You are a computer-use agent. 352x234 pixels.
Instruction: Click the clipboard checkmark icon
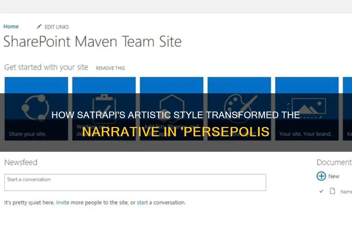[x=104, y=109]
